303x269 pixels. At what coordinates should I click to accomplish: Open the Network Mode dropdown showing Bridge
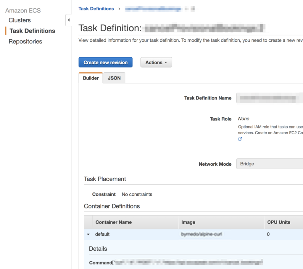pos(269,164)
